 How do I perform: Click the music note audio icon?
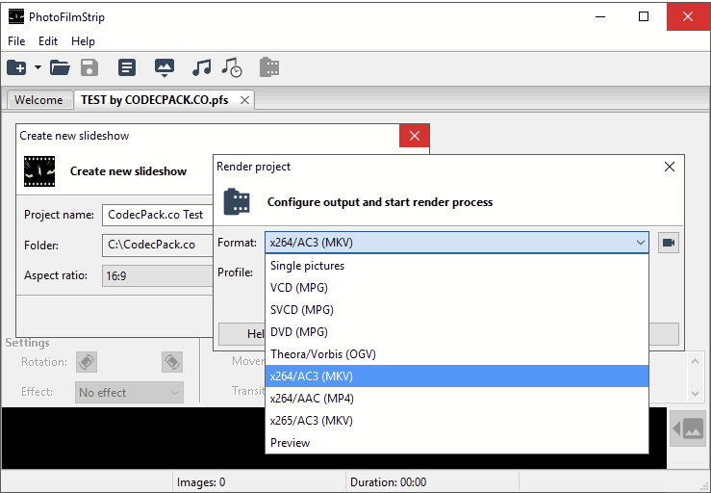click(201, 67)
